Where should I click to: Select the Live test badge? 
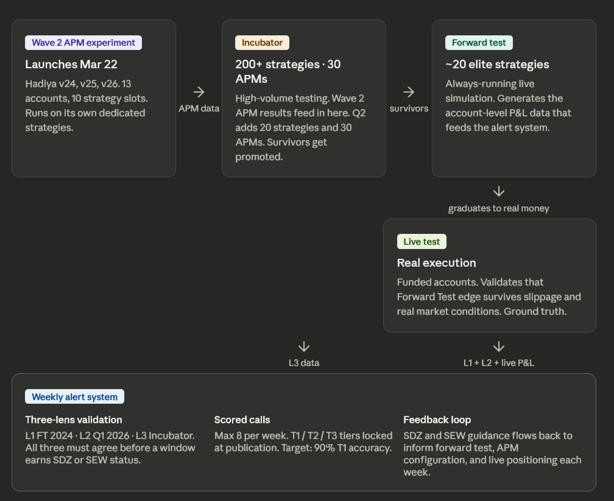(x=421, y=241)
